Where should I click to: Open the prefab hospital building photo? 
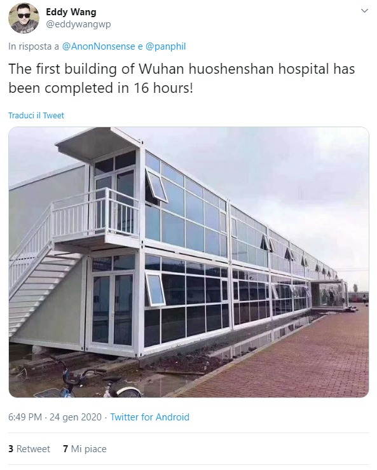coord(189,262)
